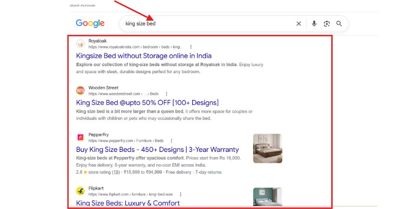This screenshot has width=418, height=209.
Task: Click the Flipkart bed thumbnail image
Action: point(268,197)
